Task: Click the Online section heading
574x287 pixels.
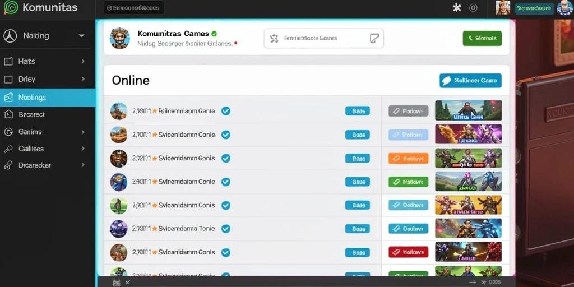Action: point(131,81)
